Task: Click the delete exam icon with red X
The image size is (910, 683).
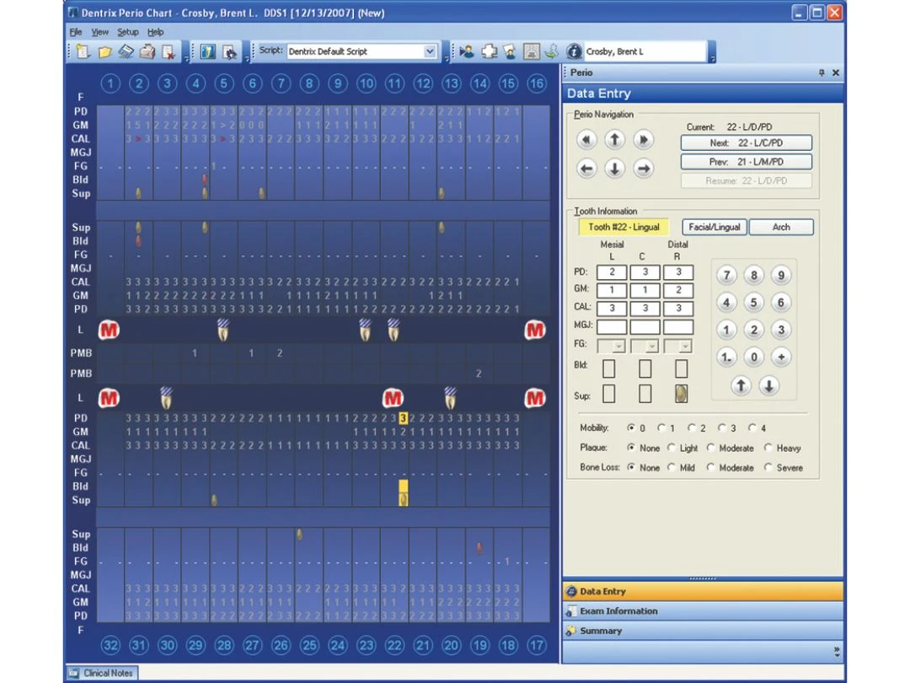Action: [x=168, y=51]
